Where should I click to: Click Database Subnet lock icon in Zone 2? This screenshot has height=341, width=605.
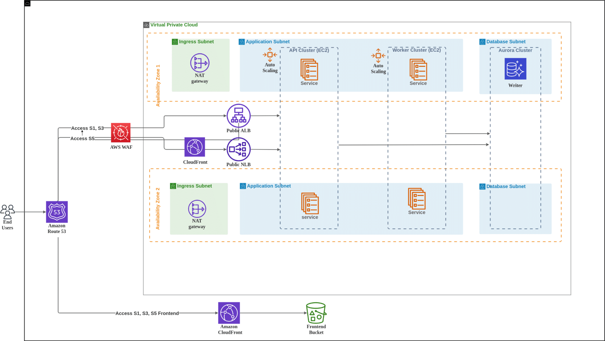[482, 187]
